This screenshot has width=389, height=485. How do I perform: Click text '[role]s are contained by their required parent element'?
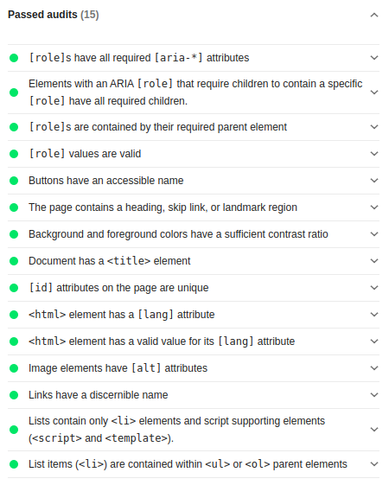(x=157, y=127)
